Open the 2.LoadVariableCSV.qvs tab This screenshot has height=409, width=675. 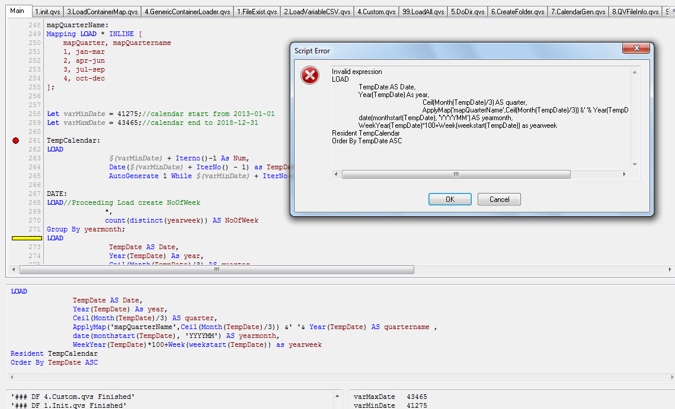[317, 12]
